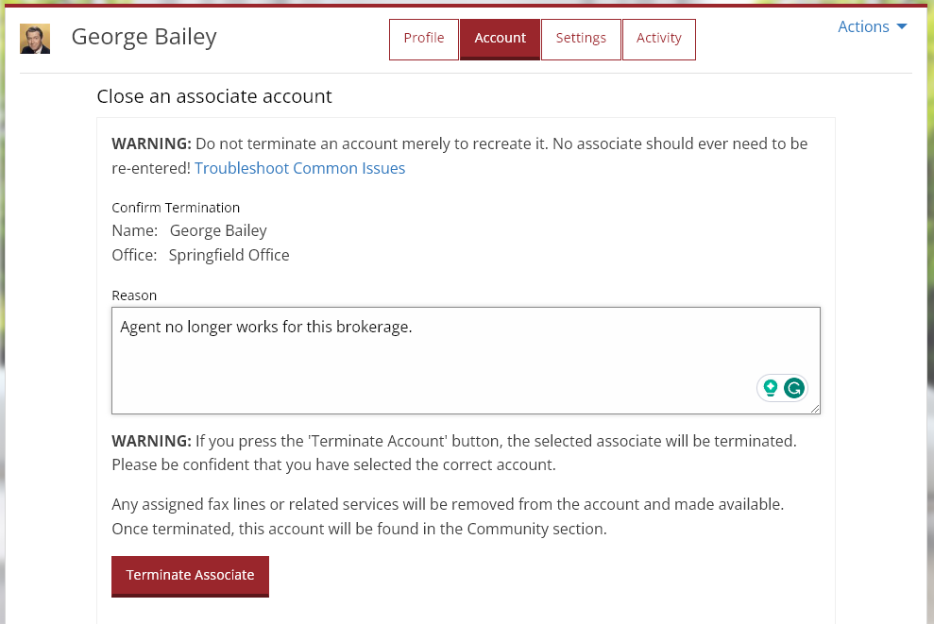Switch to the Settings tab
Screen dimensions: 934x624
pos(581,39)
